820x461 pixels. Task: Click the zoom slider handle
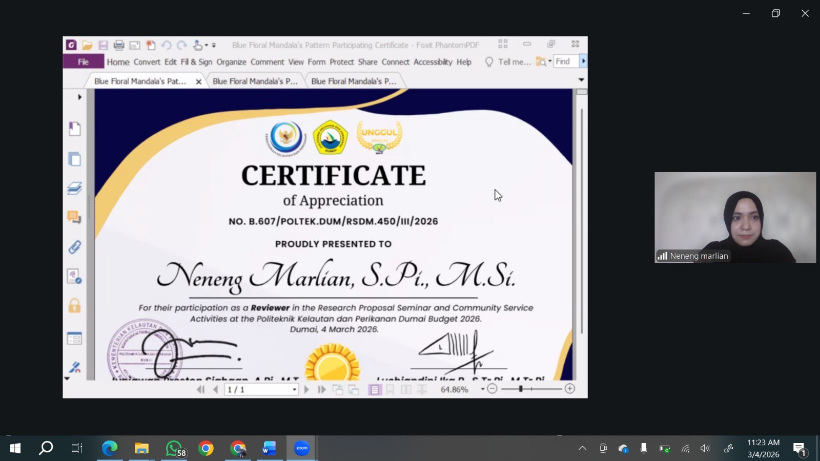[521, 389]
